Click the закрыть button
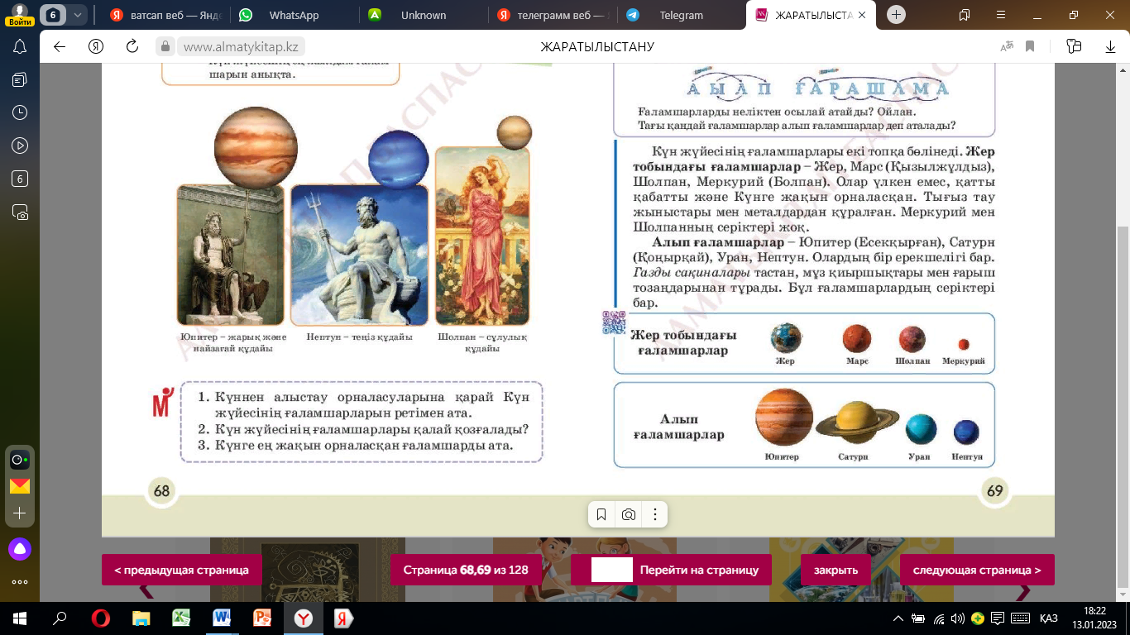 coord(836,570)
